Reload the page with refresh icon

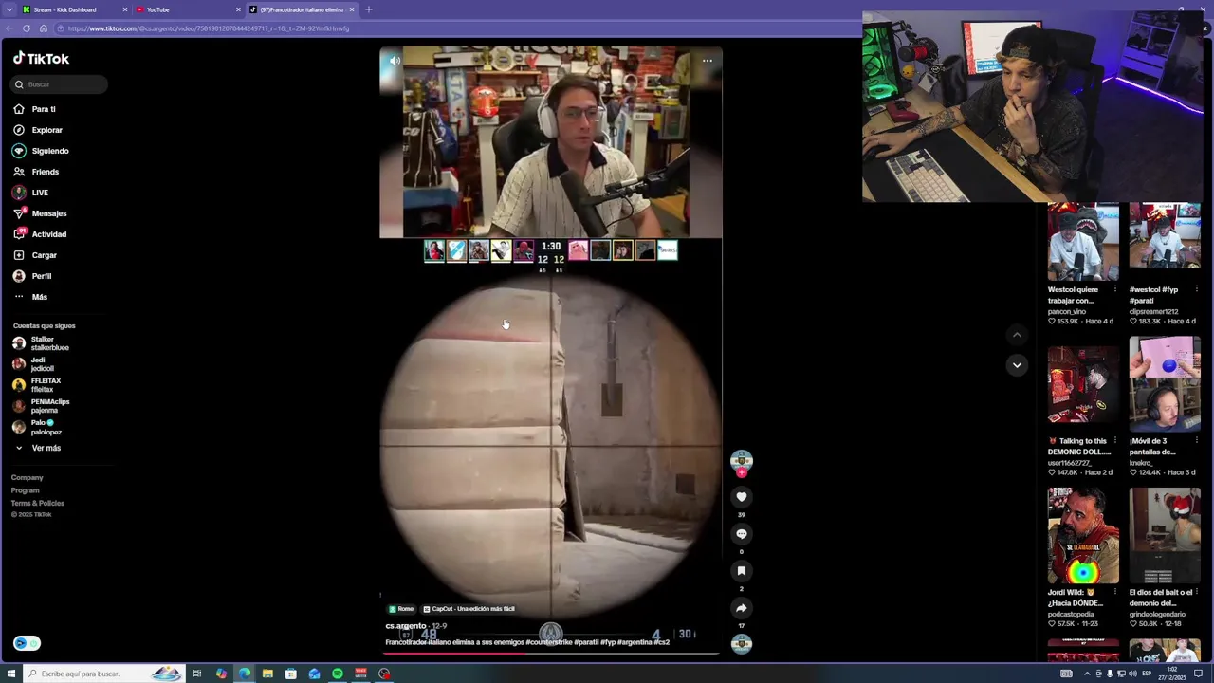pos(26,28)
